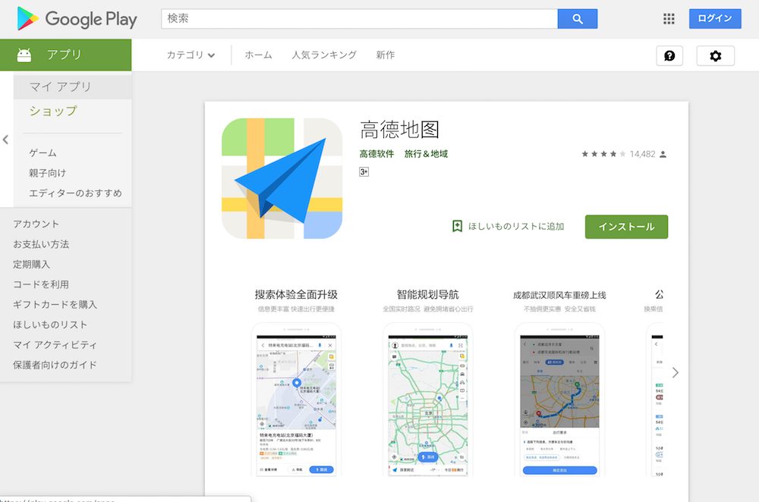Select マイ アプリ in the sidebar
Screen dimensions: 759x502
[61, 86]
